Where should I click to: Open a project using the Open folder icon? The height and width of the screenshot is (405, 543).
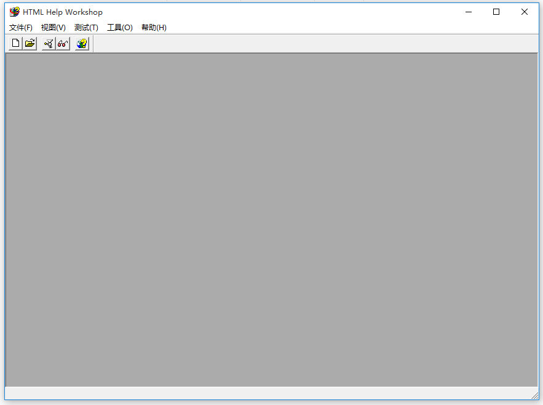[x=30, y=43]
